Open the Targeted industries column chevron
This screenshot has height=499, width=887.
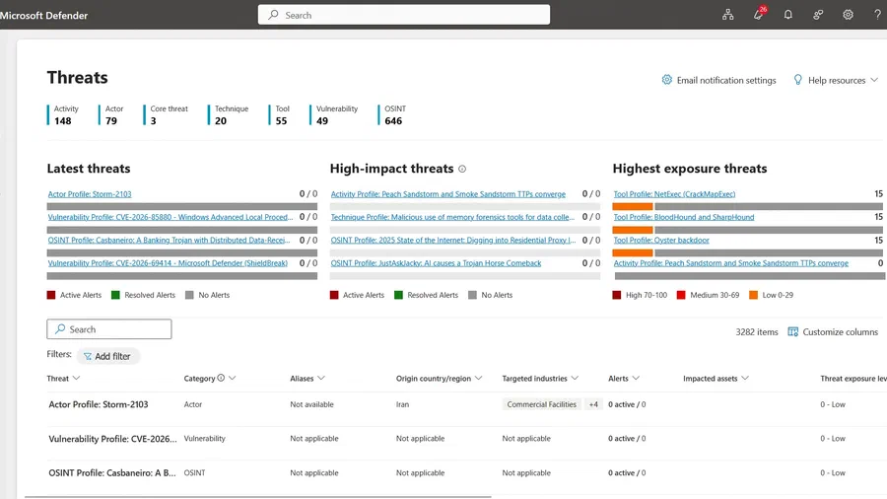[575, 378]
